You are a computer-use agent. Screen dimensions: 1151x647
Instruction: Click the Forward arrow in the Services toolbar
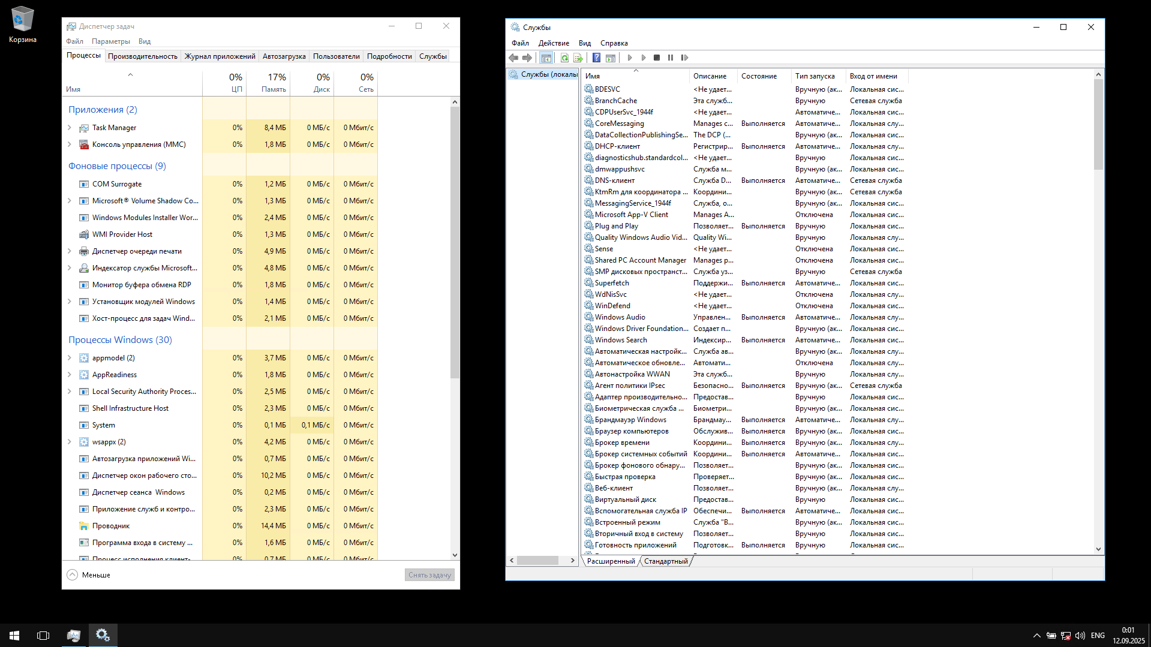(x=527, y=58)
